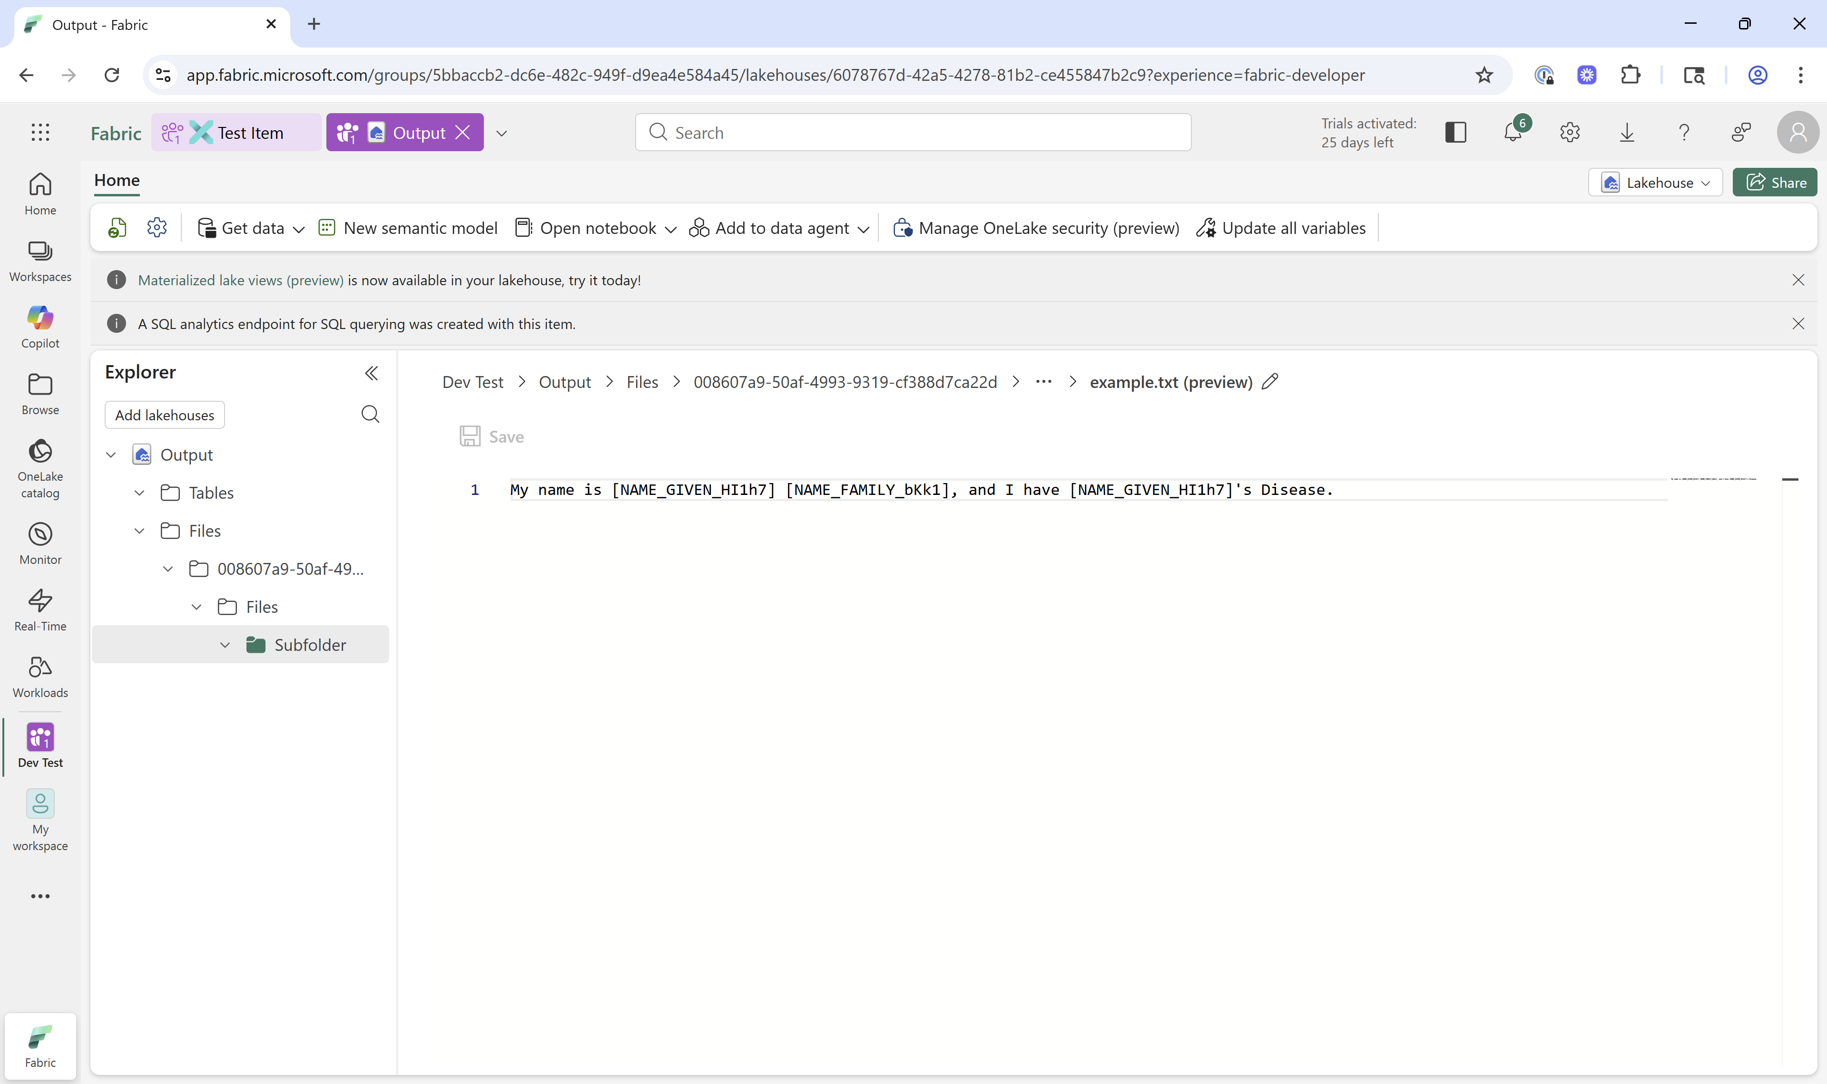
Task: Click in the Fabric search box
Action: coord(913,133)
